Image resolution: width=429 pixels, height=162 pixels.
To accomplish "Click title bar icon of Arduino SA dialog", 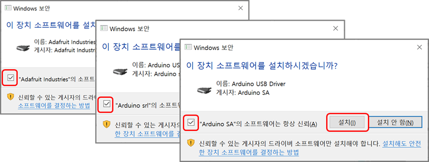I will (x=188, y=48).
